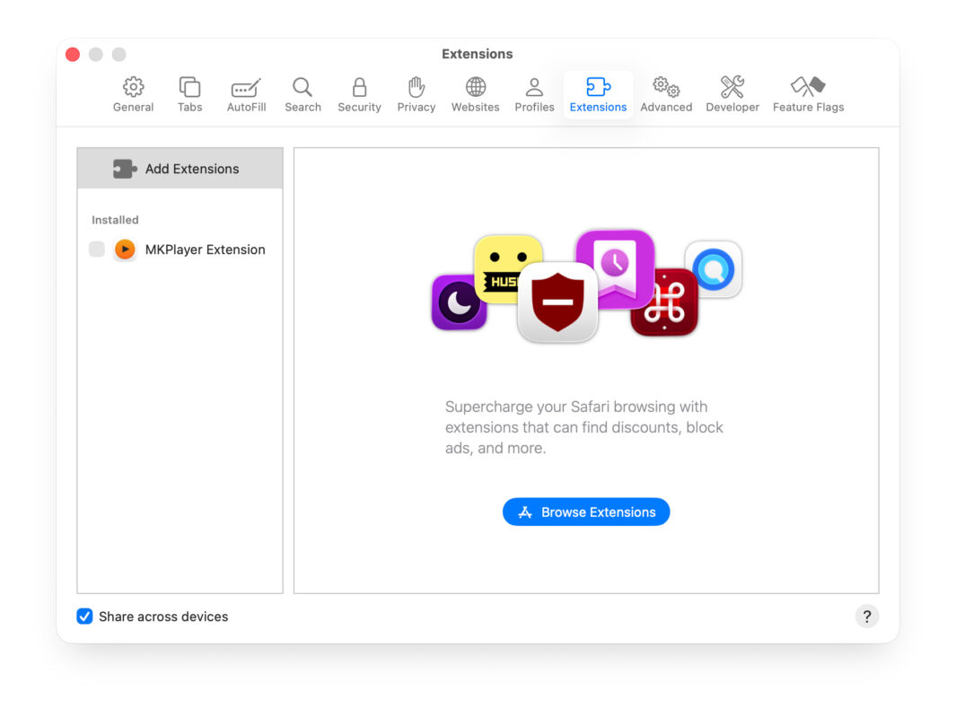Click the Extensions tab
The width and height of the screenshot is (956, 718).
coord(598,93)
